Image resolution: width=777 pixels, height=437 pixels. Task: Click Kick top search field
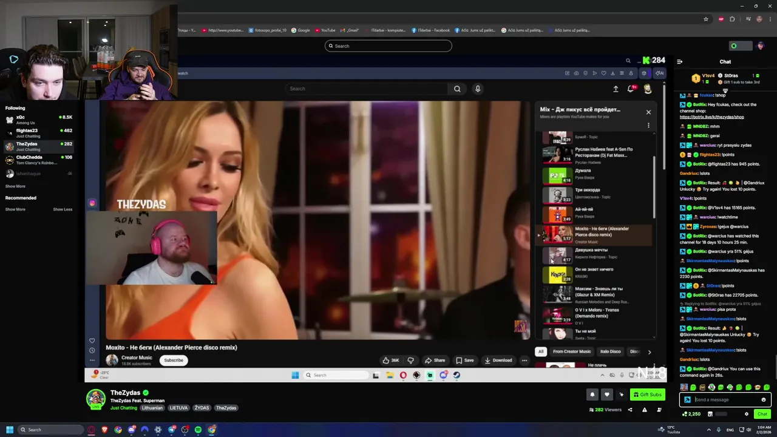coord(388,46)
